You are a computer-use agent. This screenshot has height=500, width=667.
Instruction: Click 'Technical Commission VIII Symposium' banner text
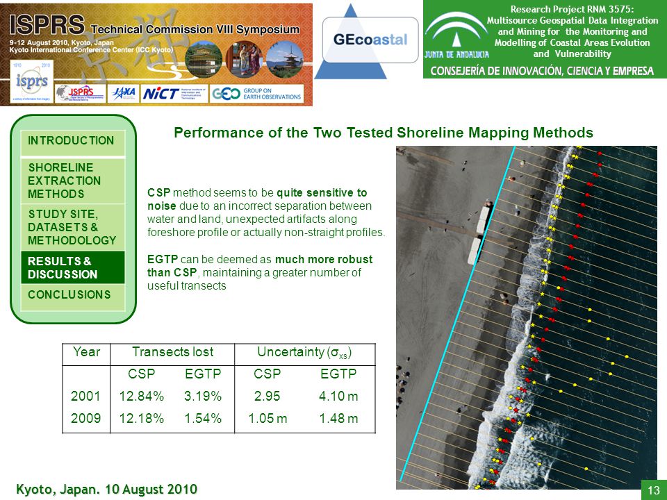[195, 29]
